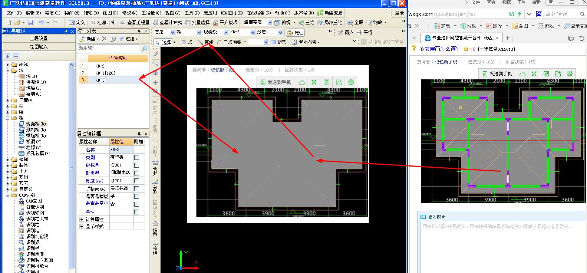This screenshot has height=273, width=587.
Task: Click 全屏 full screen tool
Action: coord(355,23)
